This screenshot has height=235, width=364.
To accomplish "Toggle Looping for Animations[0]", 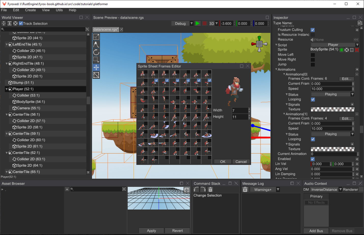I will click(313, 99).
